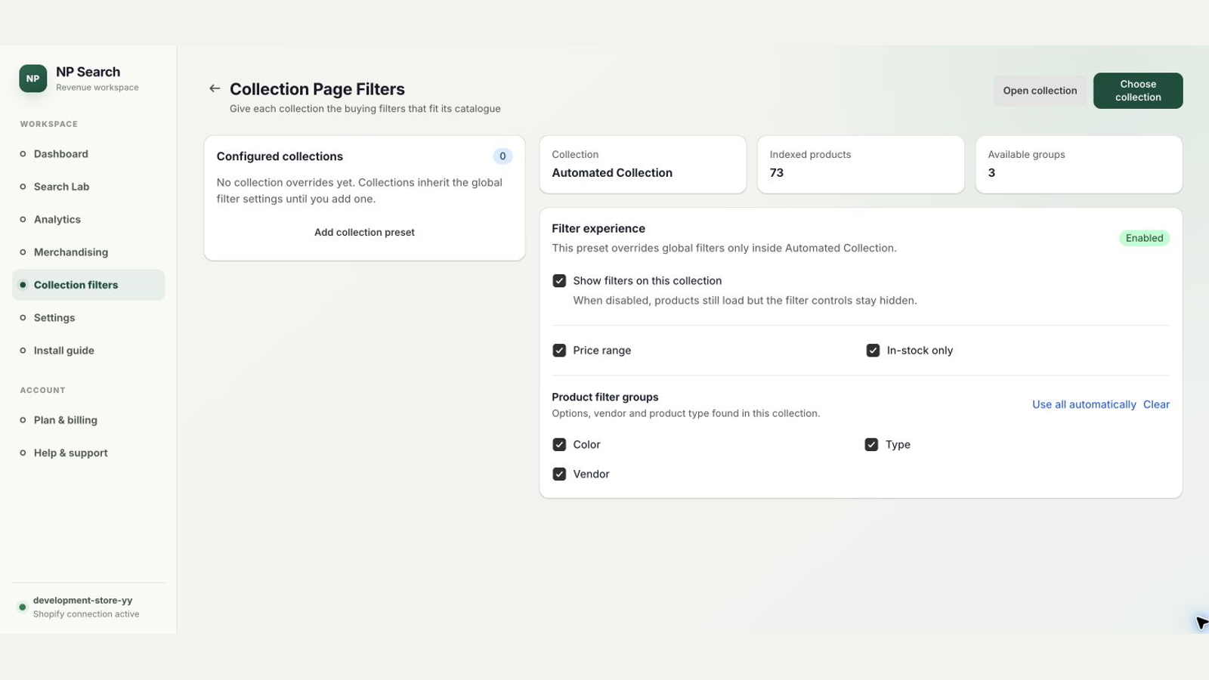Image resolution: width=1209 pixels, height=680 pixels.
Task: Open the Dashboard page
Action: point(88,154)
